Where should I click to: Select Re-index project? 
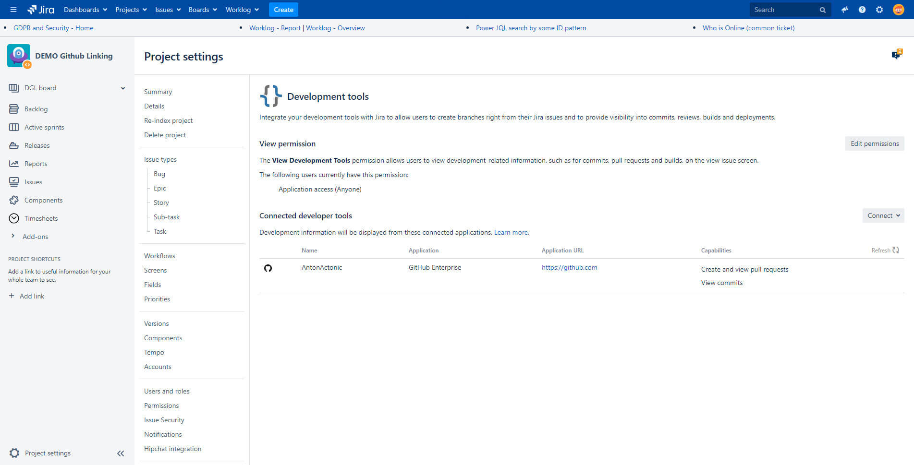point(168,120)
